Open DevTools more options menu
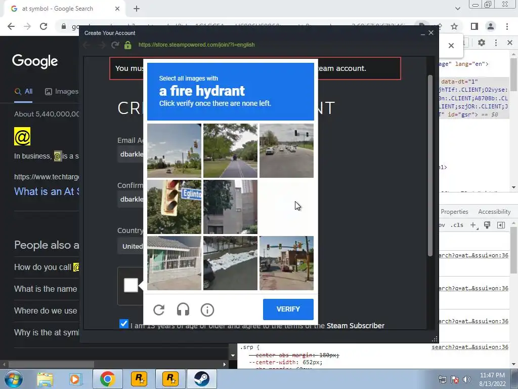Viewport: 518px width, 389px height. click(496, 43)
